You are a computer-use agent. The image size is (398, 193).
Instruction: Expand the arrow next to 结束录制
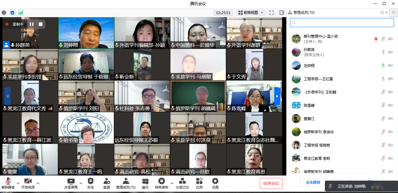172,183
